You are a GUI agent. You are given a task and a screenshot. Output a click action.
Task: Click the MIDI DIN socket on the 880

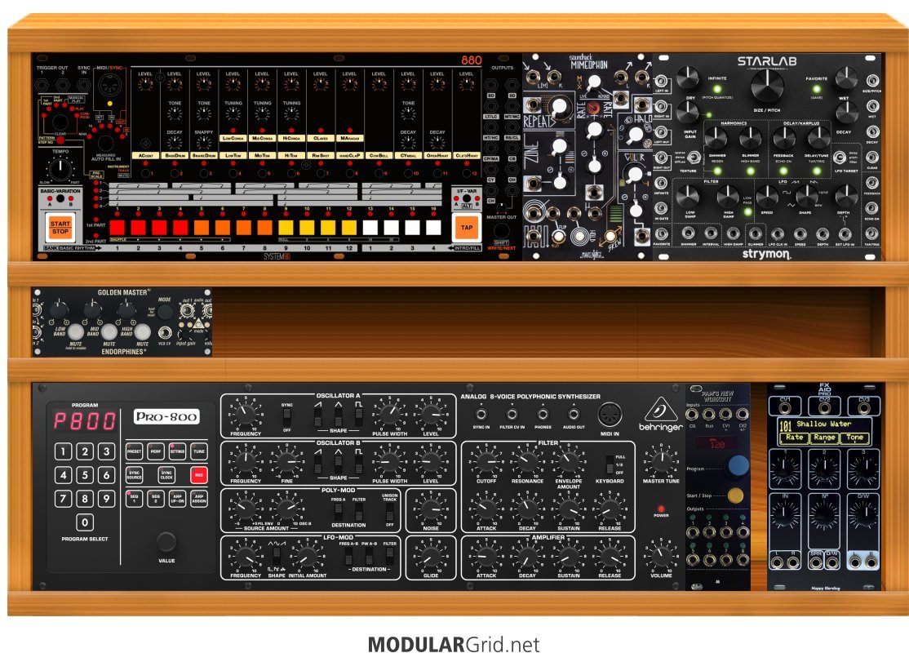pos(109,87)
